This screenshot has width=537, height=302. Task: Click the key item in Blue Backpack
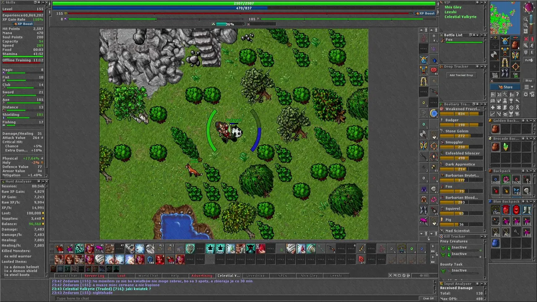[516, 232]
